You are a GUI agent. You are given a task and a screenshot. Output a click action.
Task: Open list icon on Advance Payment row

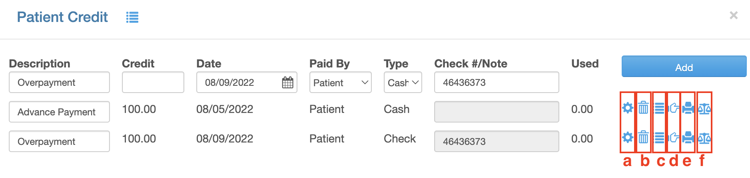pos(659,108)
